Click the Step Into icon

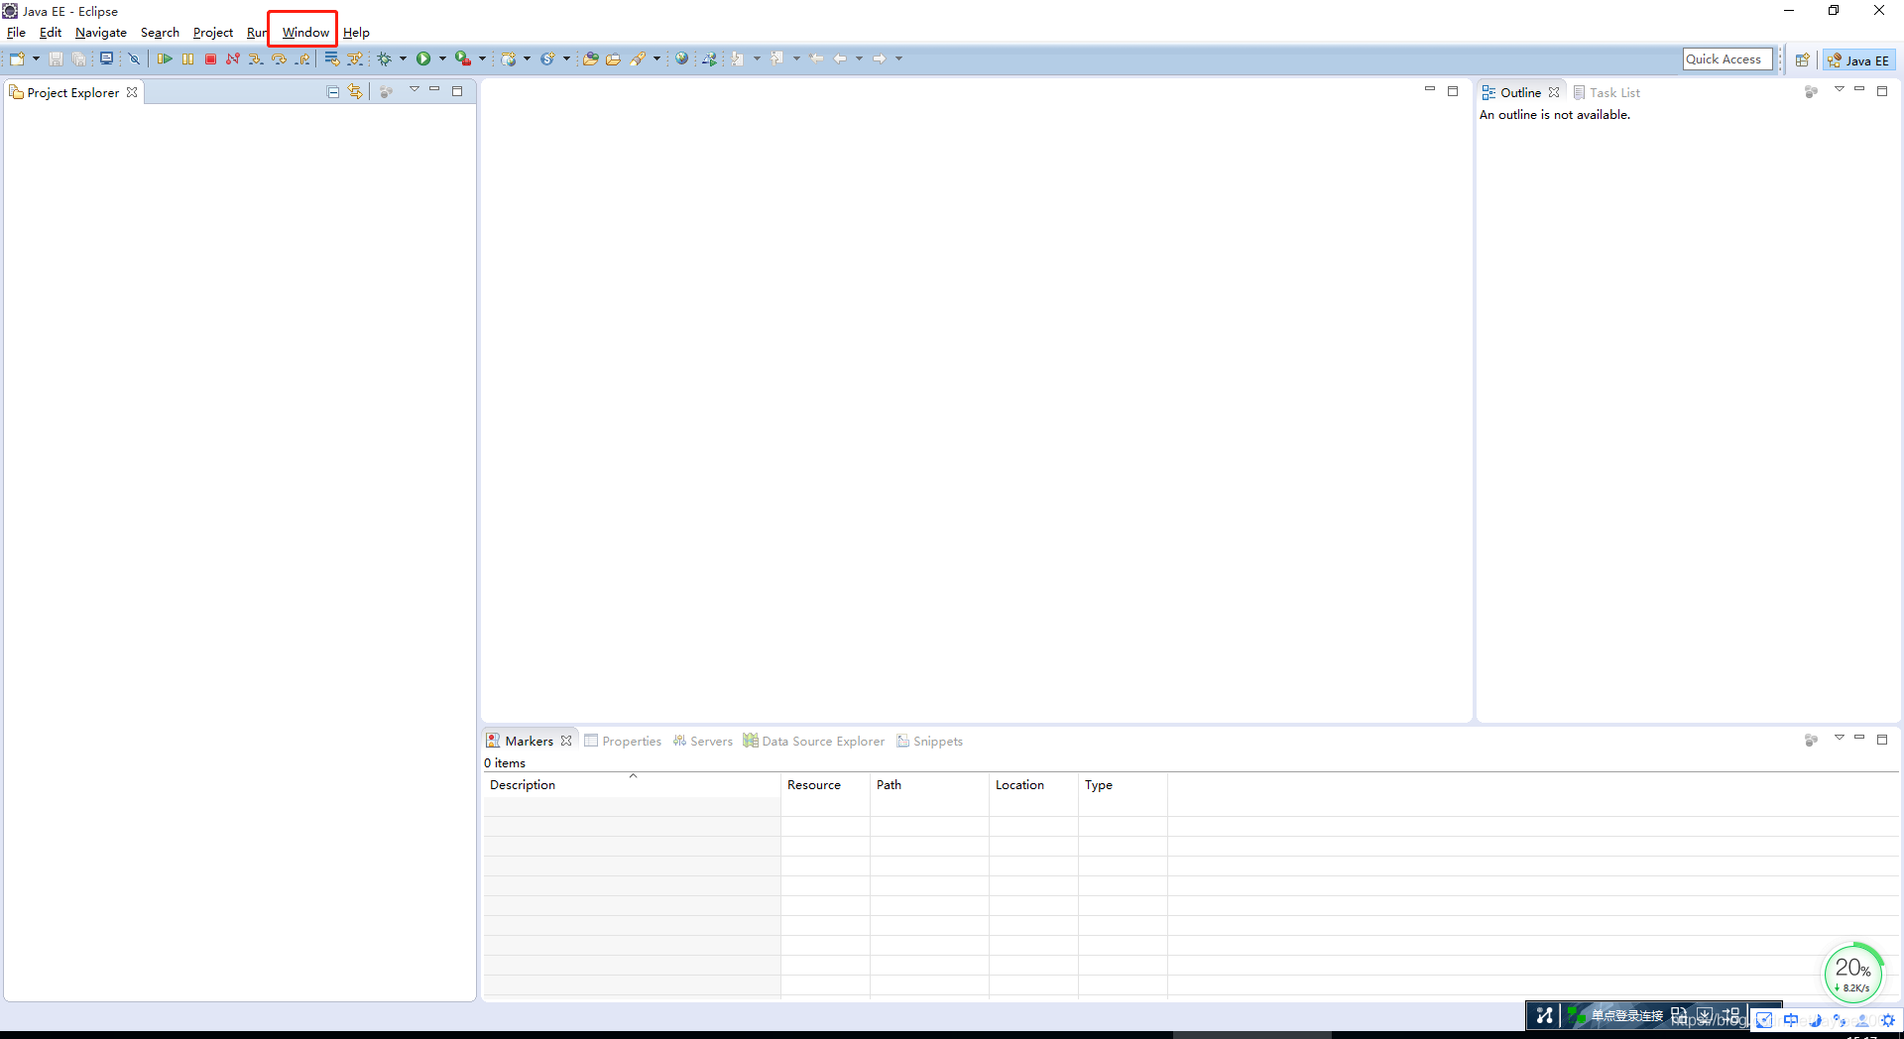[256, 59]
